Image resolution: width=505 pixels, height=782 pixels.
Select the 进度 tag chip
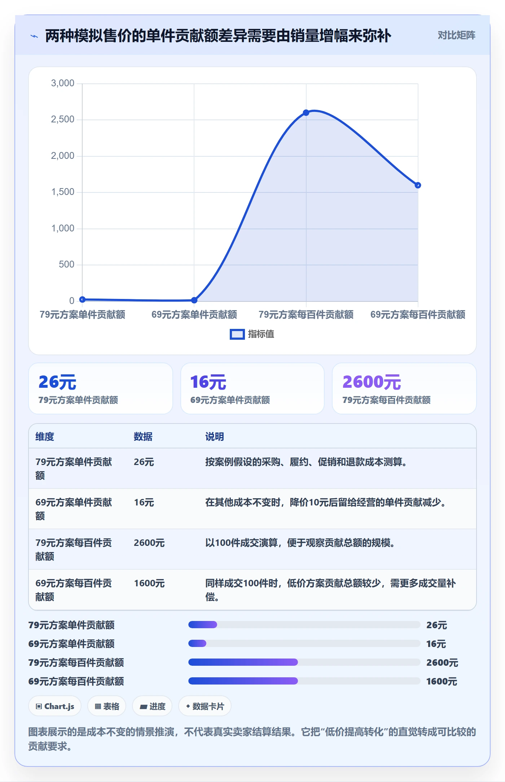[152, 706]
